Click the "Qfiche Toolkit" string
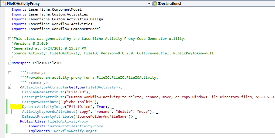 (x=79, y=102)
